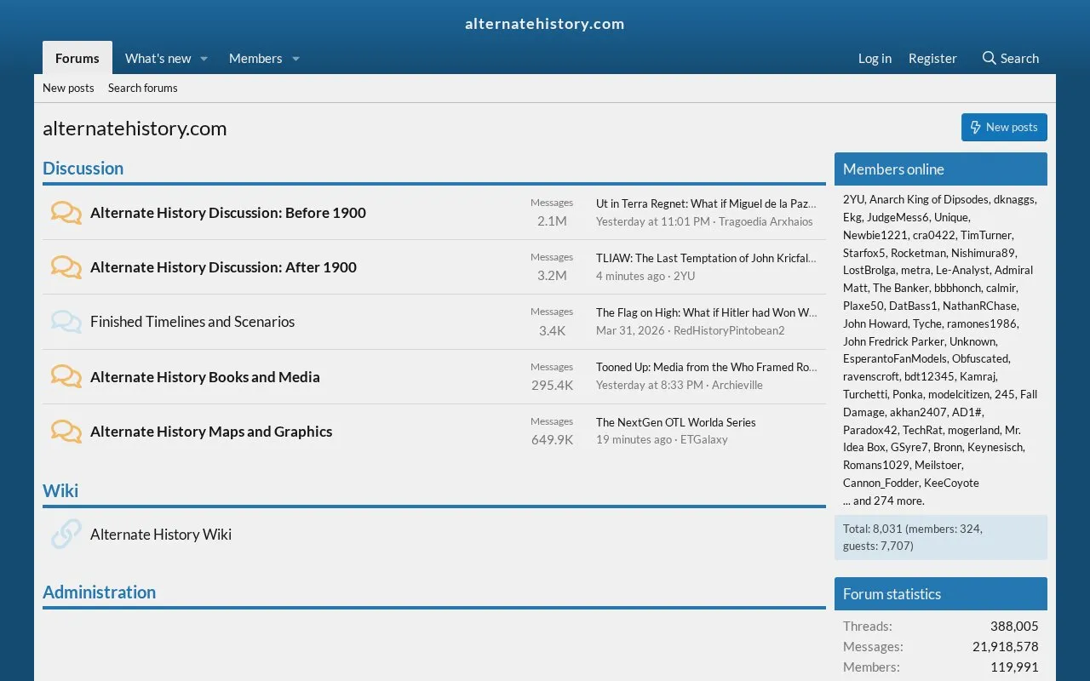Click the Alternate History Wiki link icon
This screenshot has width=1090, height=681.
(66, 535)
